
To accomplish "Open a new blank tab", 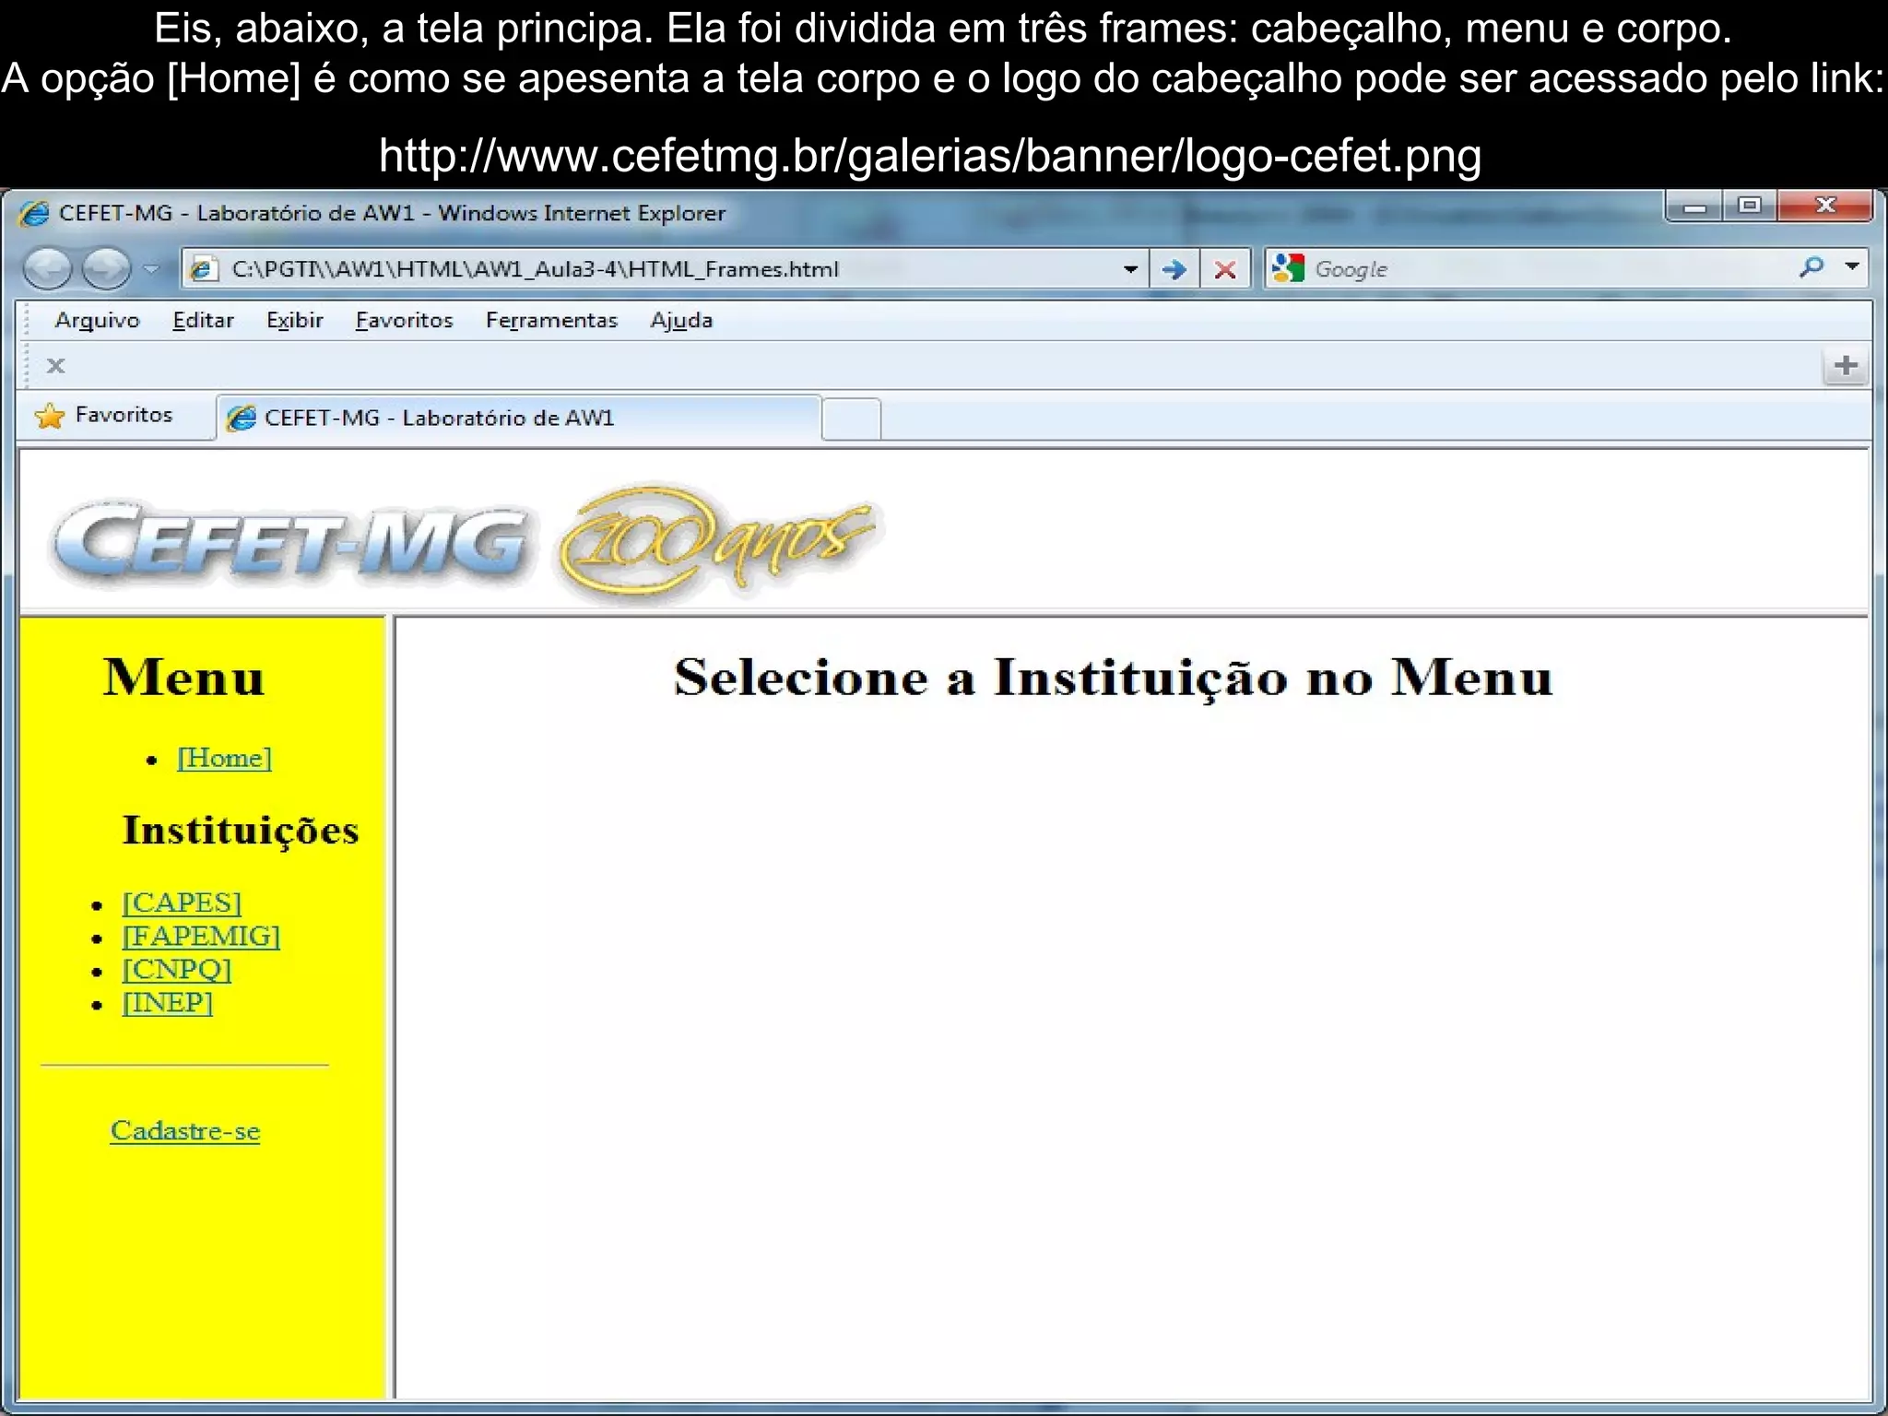I will (x=850, y=419).
